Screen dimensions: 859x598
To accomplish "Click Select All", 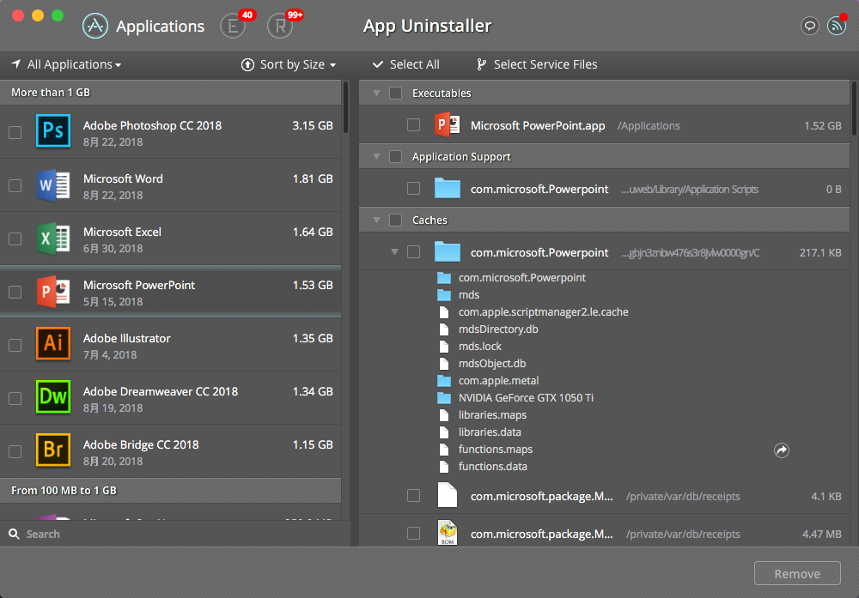I will pyautogui.click(x=406, y=64).
